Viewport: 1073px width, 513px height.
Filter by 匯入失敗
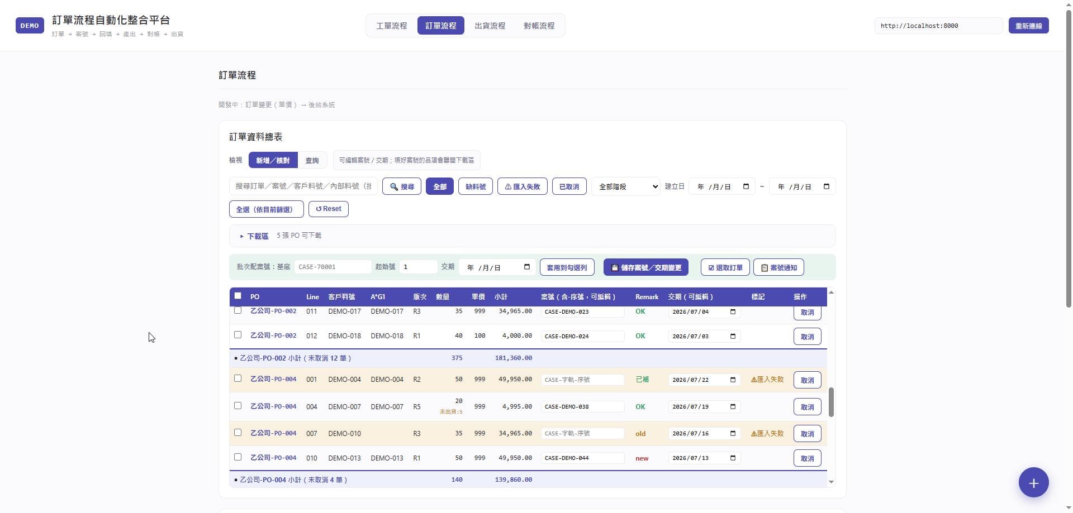(x=523, y=186)
